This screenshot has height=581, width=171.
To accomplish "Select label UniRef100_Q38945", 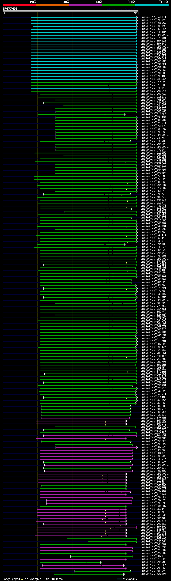I will [x=153, y=79].
